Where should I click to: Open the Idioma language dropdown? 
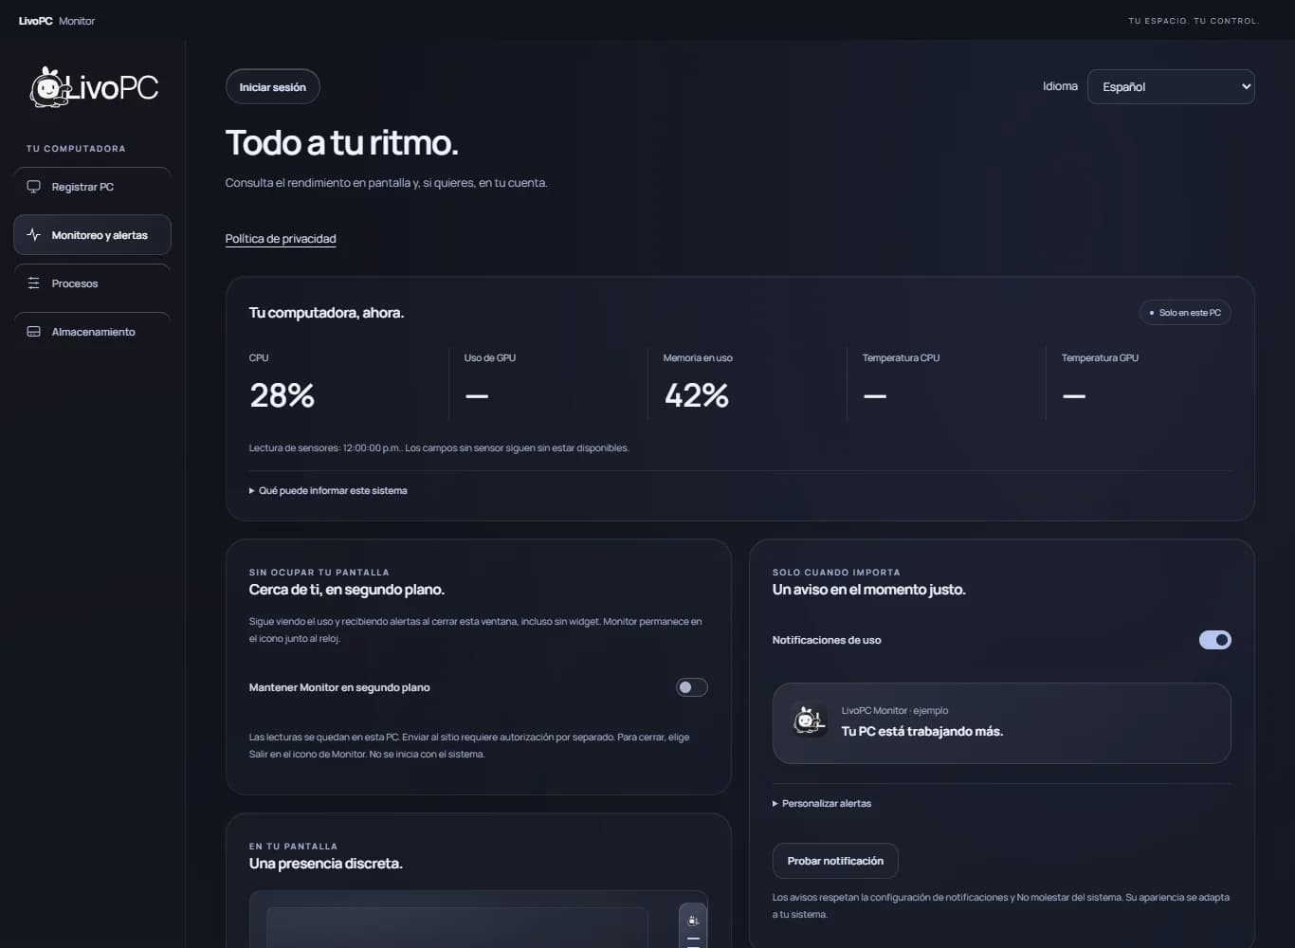point(1171,86)
